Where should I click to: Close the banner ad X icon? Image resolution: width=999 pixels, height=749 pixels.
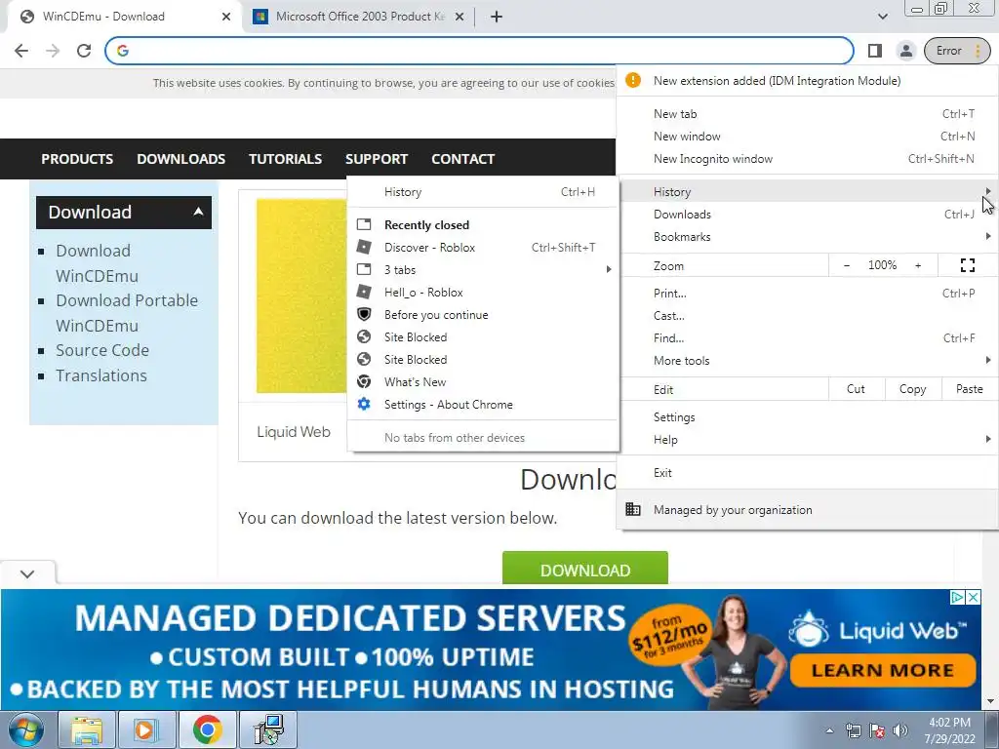973,598
